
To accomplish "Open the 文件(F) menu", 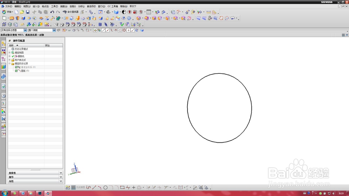I will (8, 6).
